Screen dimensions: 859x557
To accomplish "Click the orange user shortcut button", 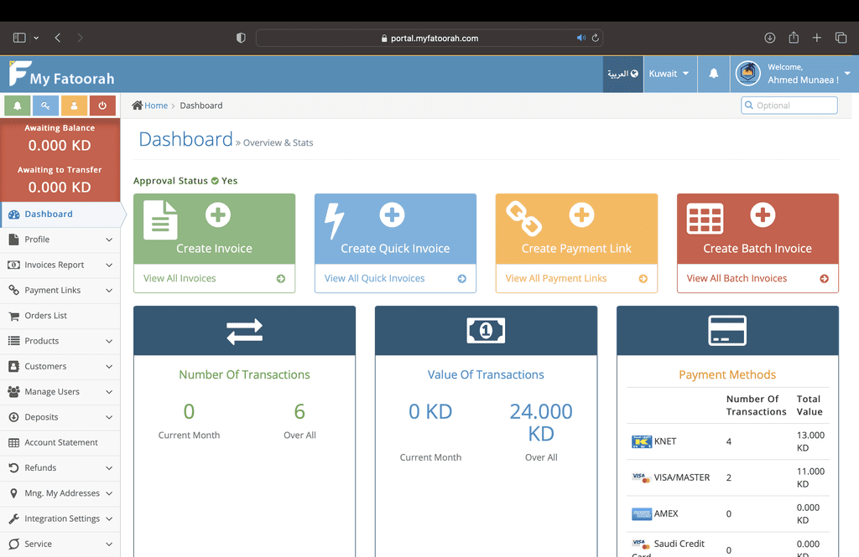I will coord(74,106).
